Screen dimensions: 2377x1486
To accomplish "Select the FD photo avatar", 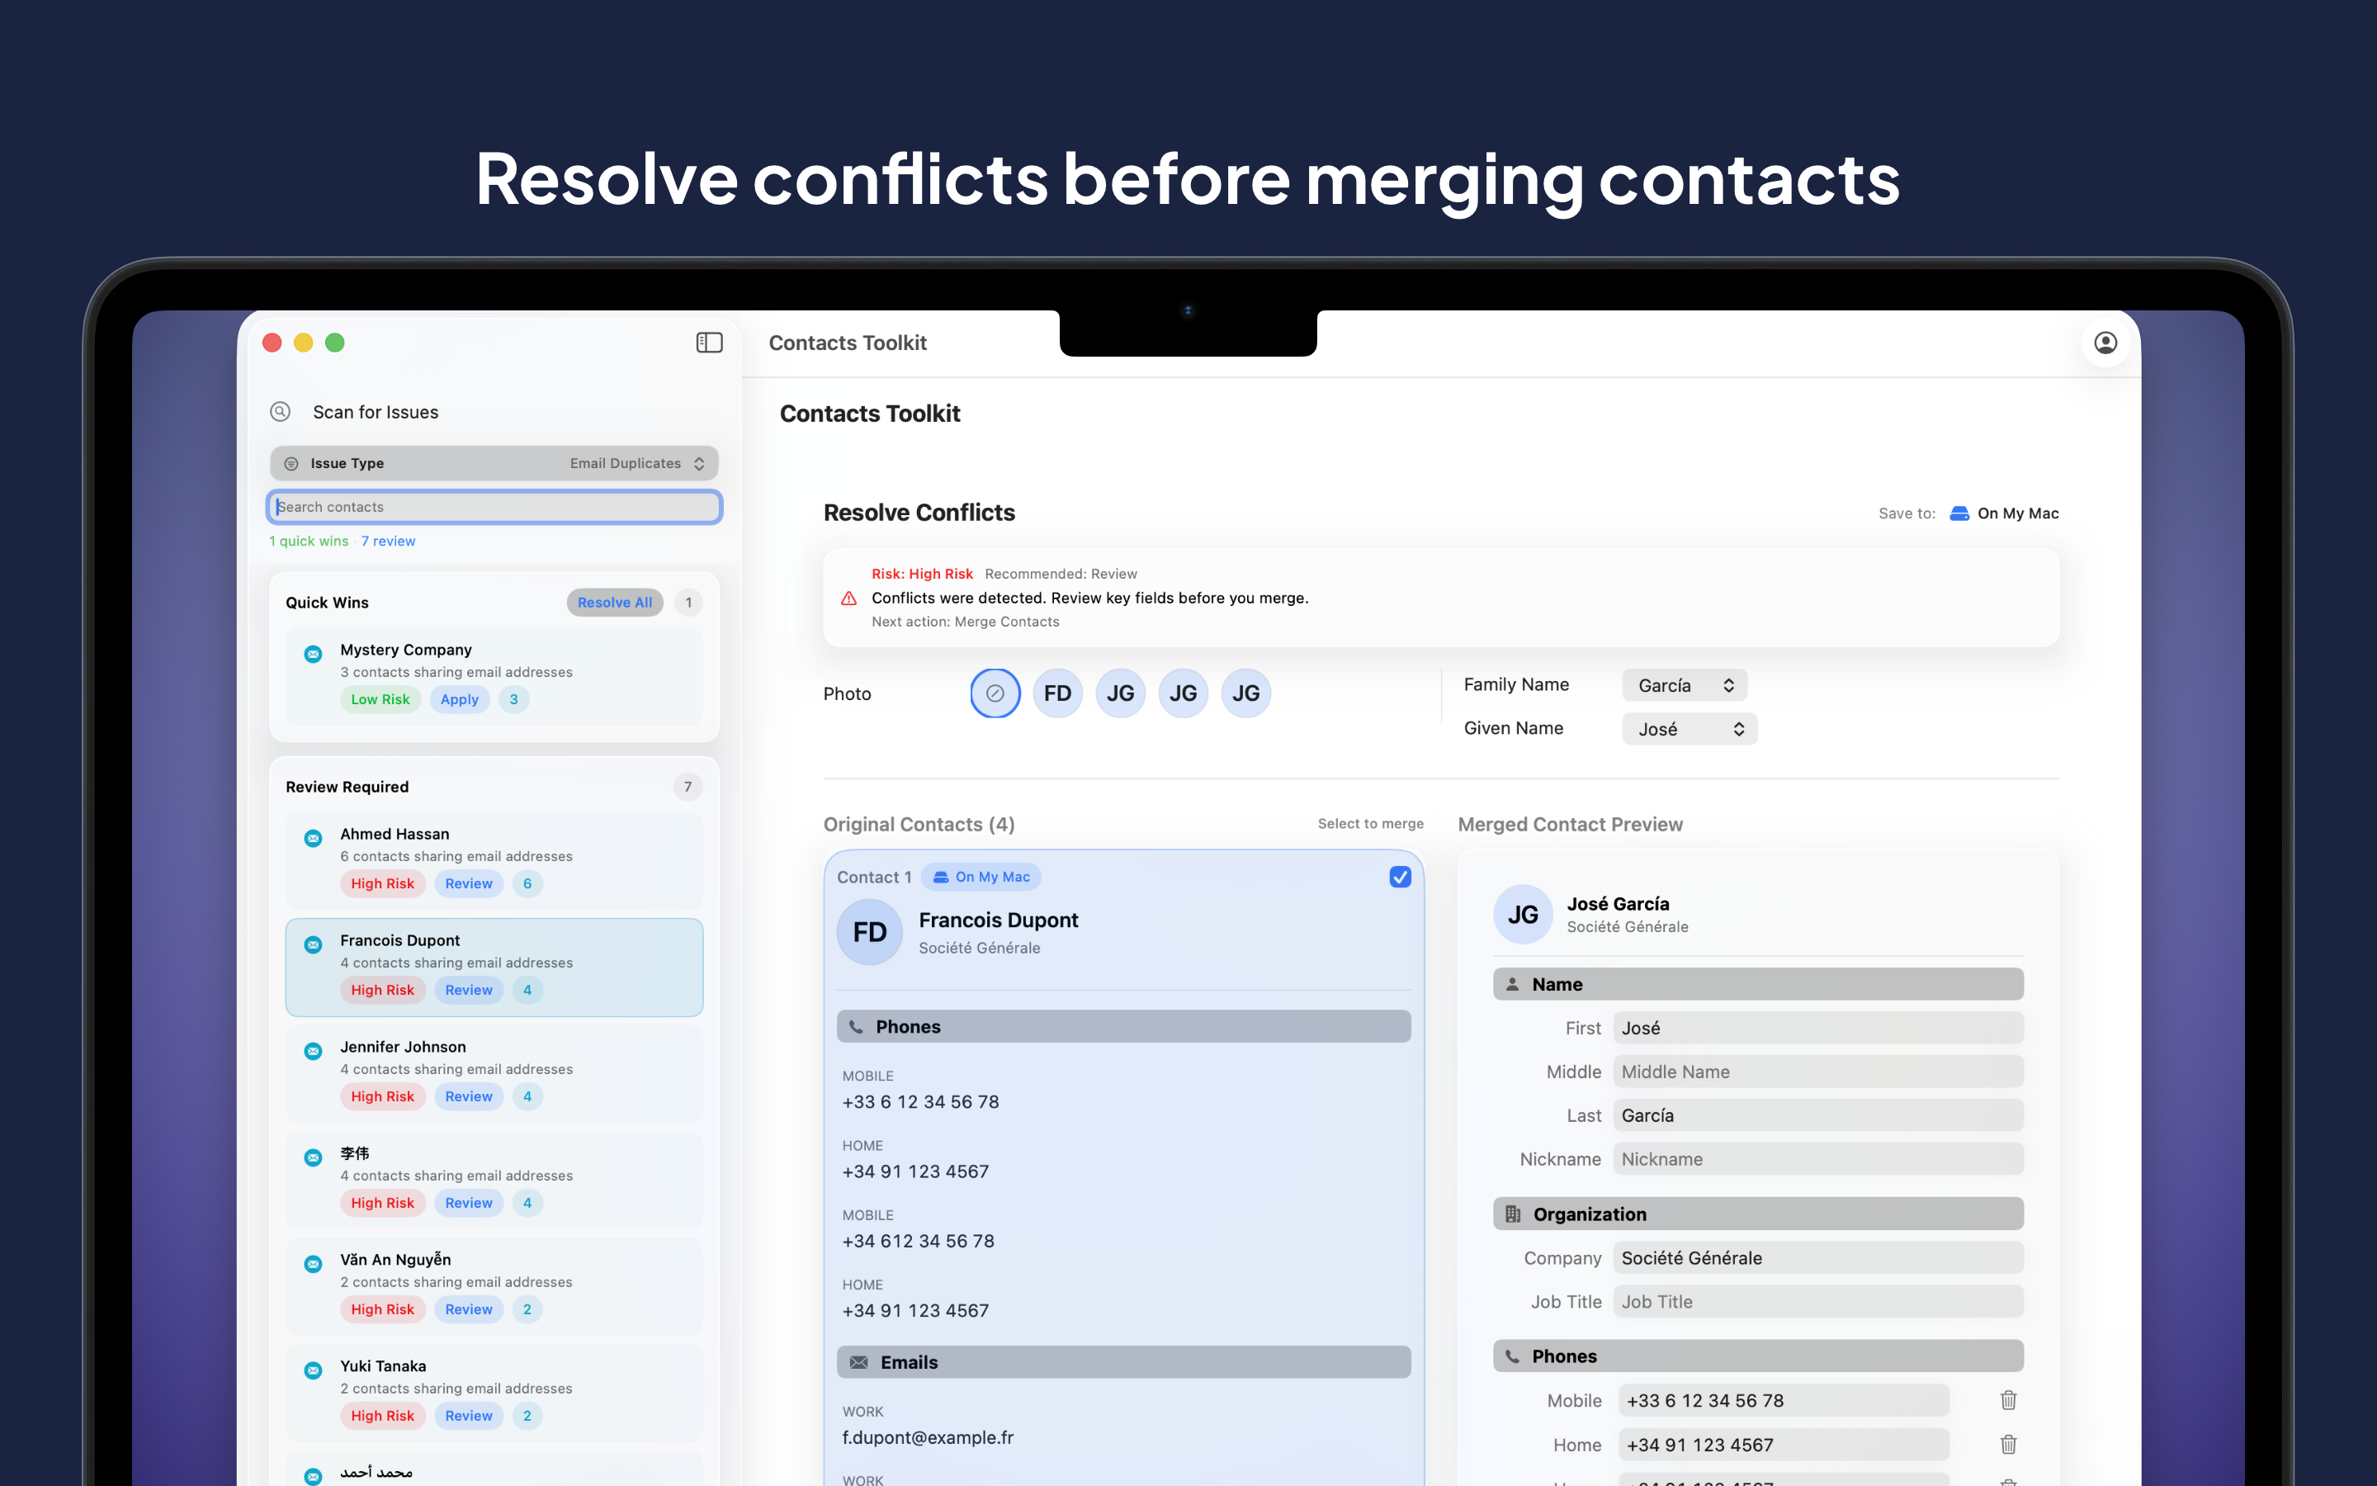I will (x=1058, y=693).
